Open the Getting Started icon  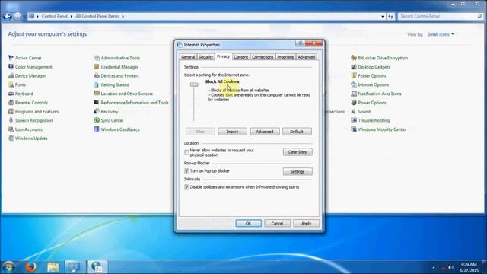97,84
